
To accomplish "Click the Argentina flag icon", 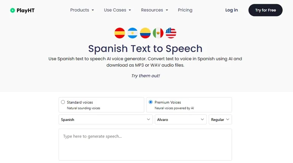I will [132, 33].
